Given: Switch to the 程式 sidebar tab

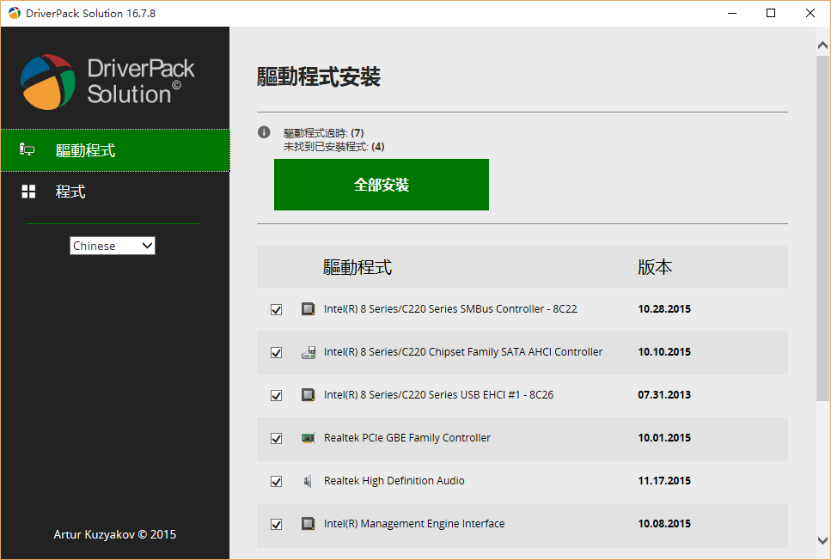Looking at the screenshot, I should coord(115,192).
